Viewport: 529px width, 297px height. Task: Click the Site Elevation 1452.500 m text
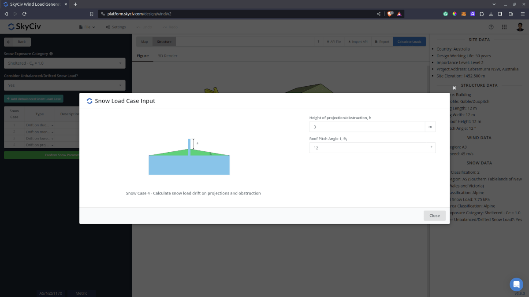(x=462, y=76)
